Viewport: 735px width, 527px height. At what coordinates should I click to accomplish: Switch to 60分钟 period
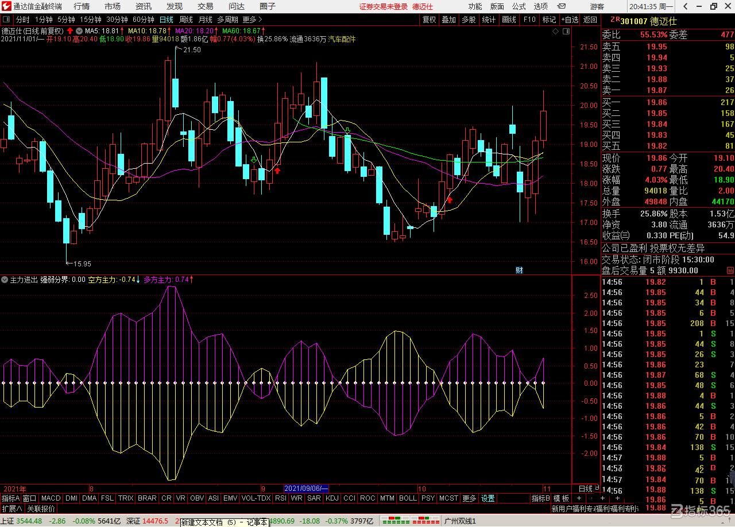143,20
